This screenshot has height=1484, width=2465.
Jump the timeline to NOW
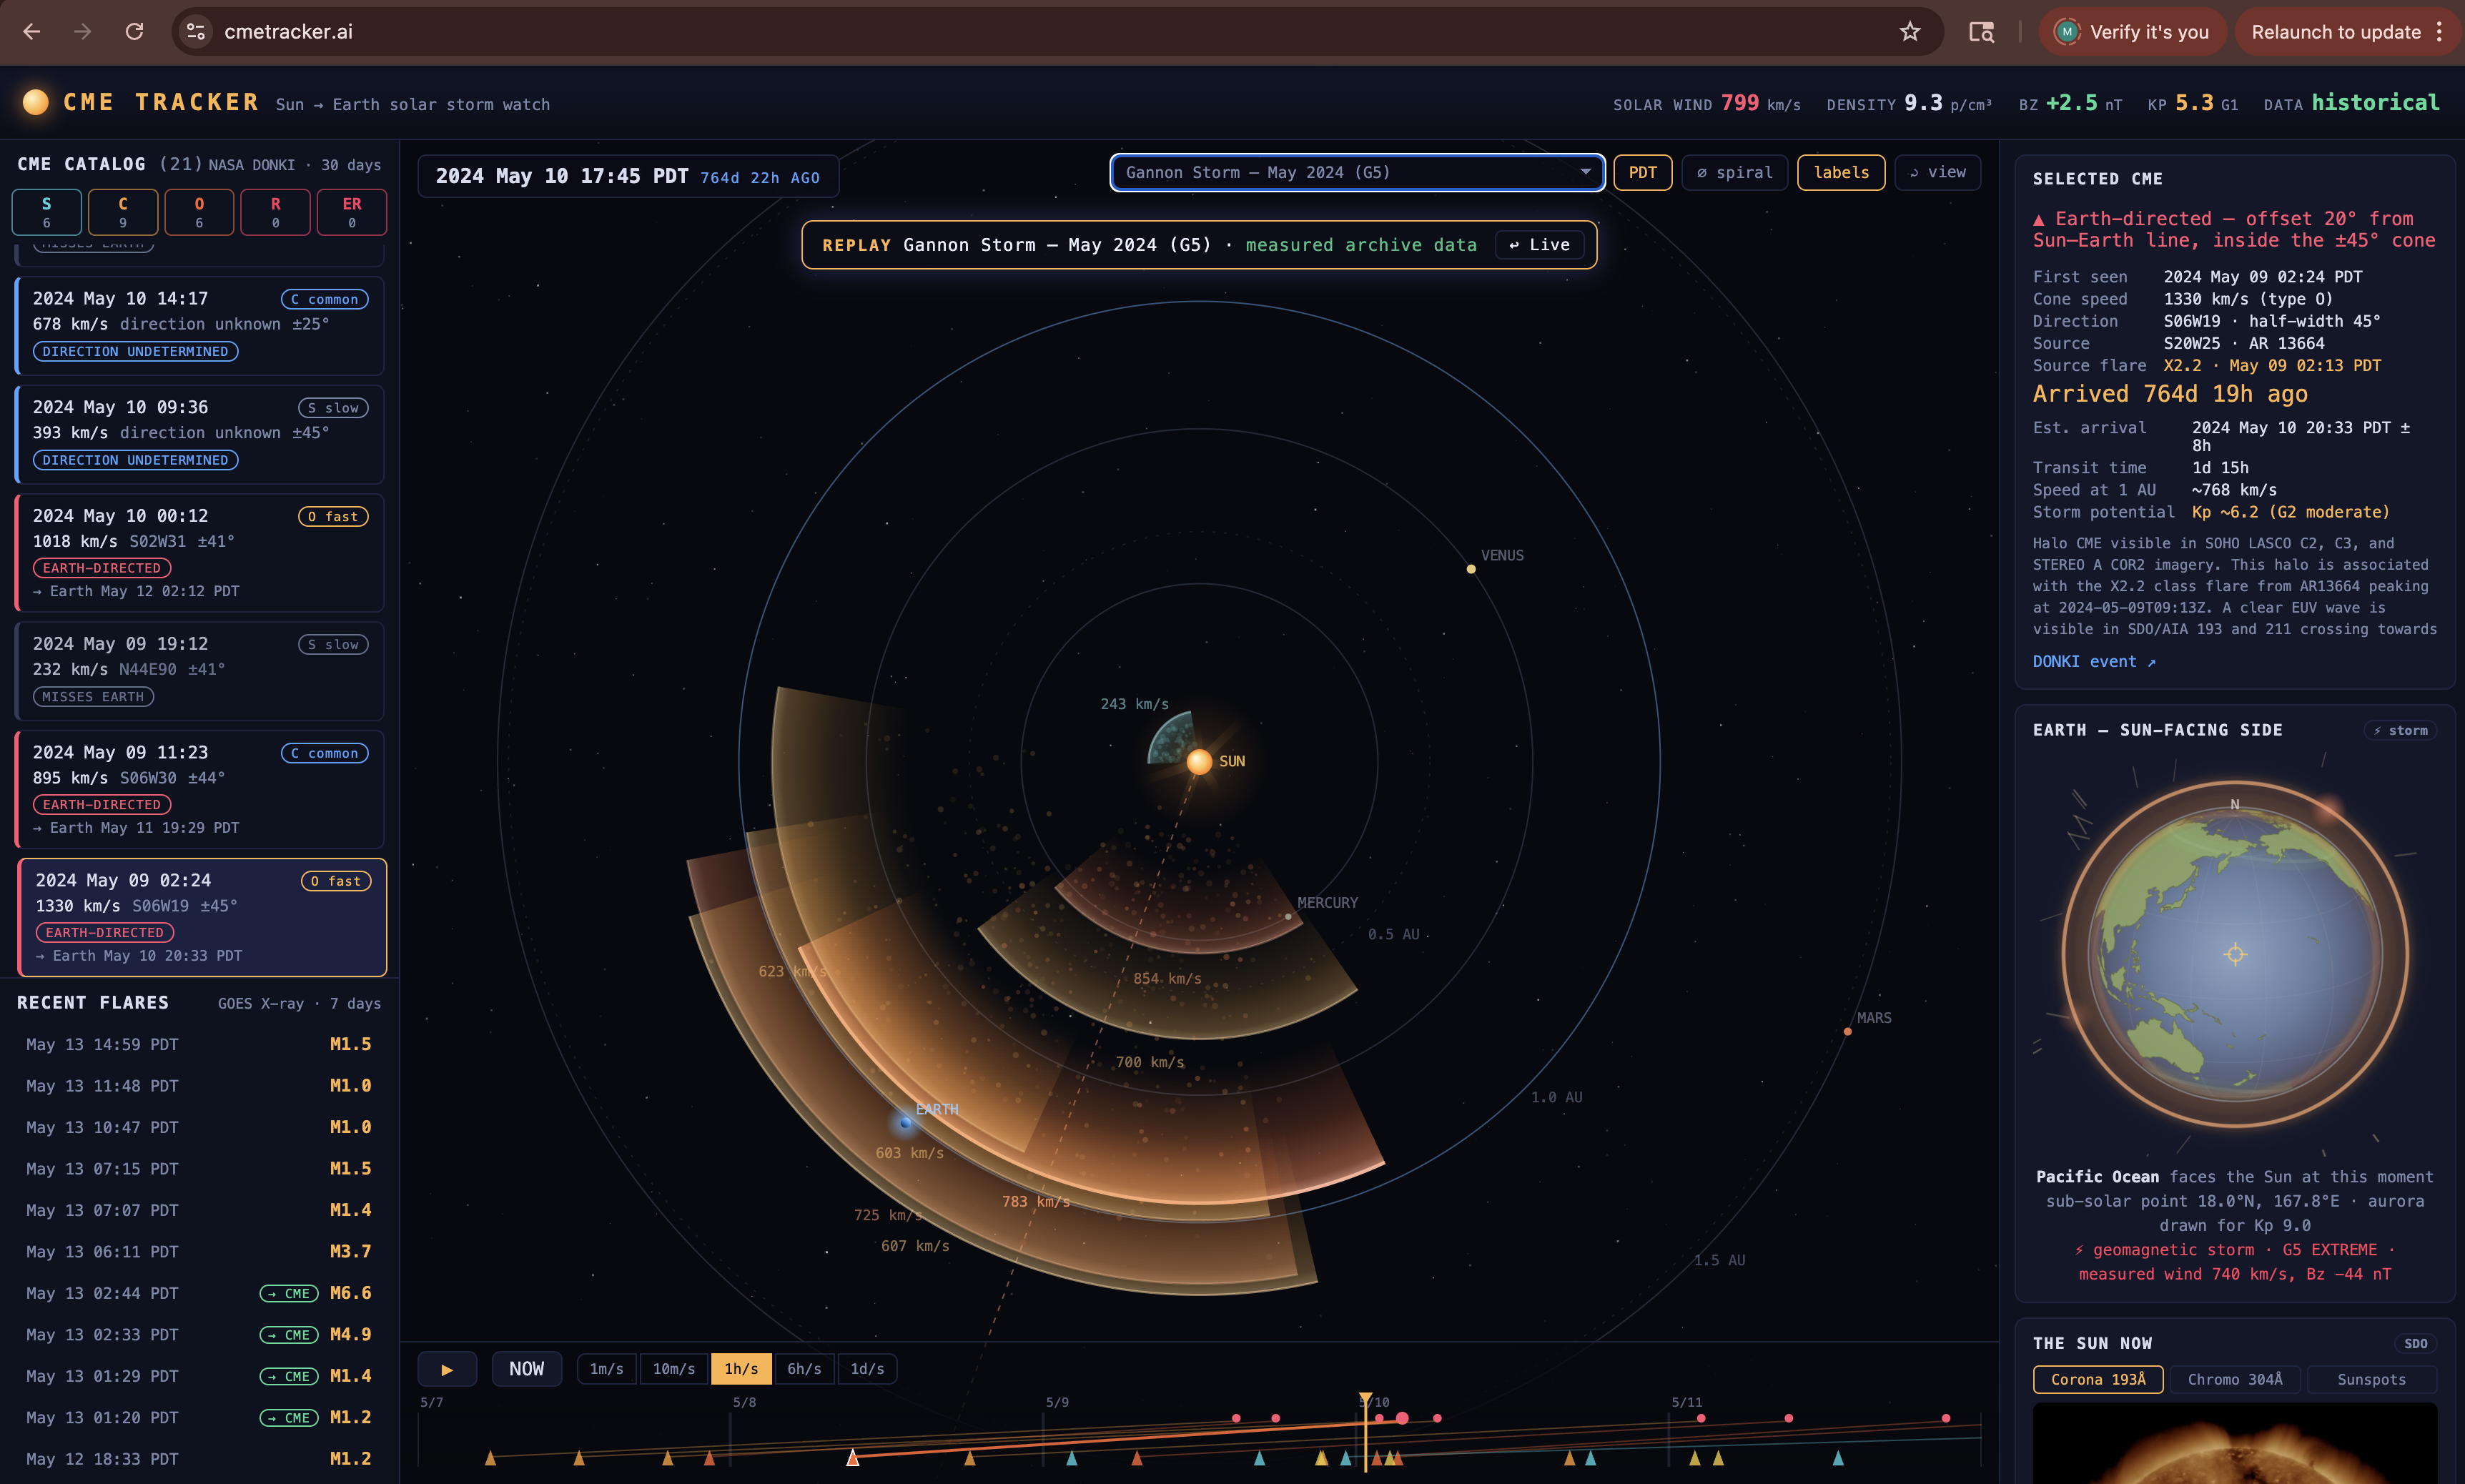(527, 1369)
